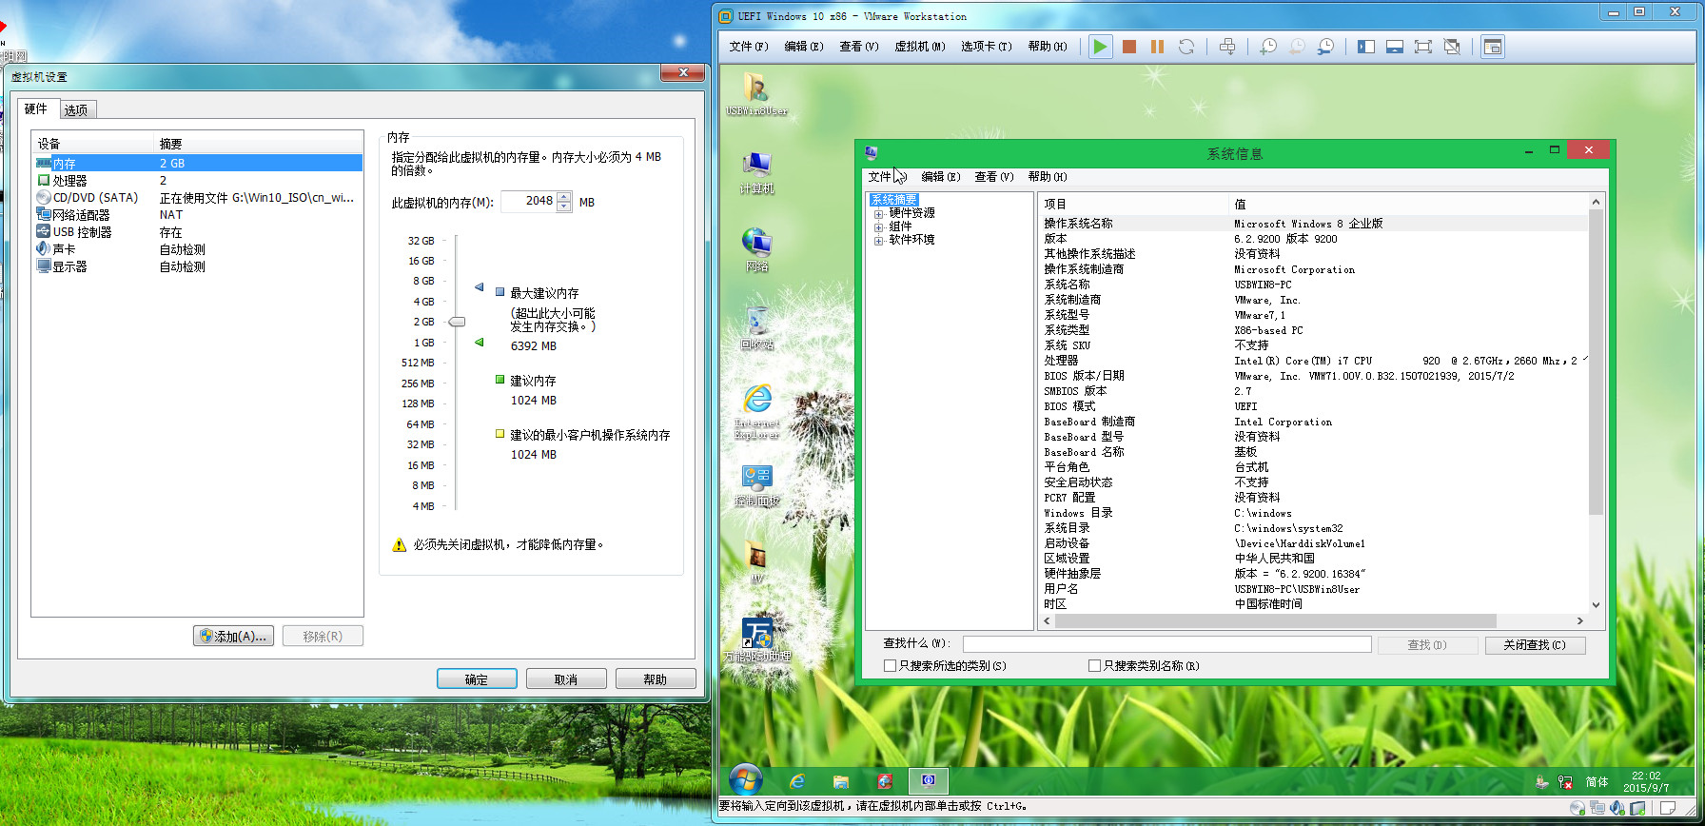Click the memory slider thumb at 2 GB
Image resolution: width=1705 pixels, height=826 pixels.
457,322
